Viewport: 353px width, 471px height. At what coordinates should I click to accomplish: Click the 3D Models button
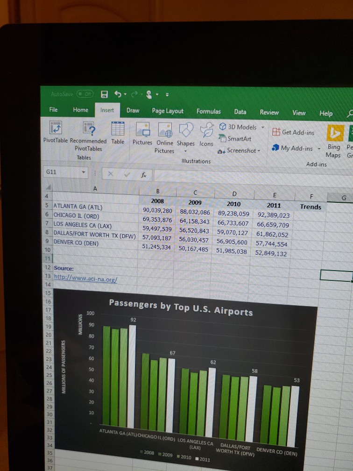238,127
